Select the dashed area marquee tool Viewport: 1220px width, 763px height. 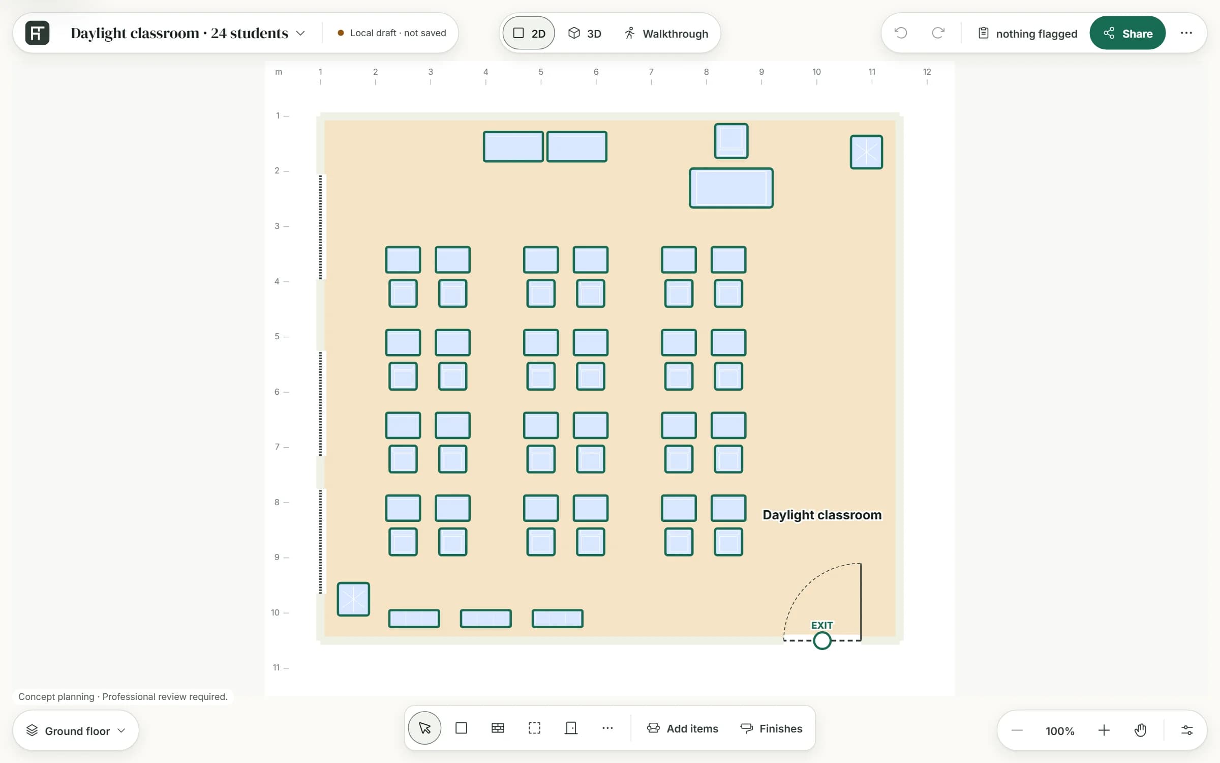click(534, 728)
